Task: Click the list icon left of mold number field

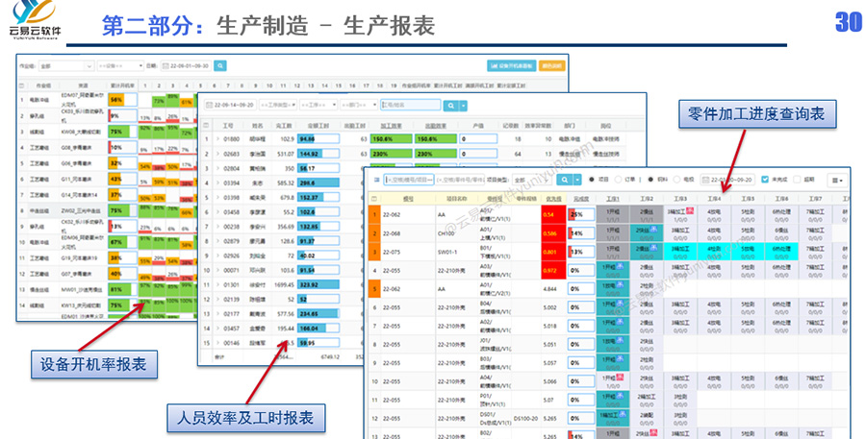Action: (x=374, y=179)
